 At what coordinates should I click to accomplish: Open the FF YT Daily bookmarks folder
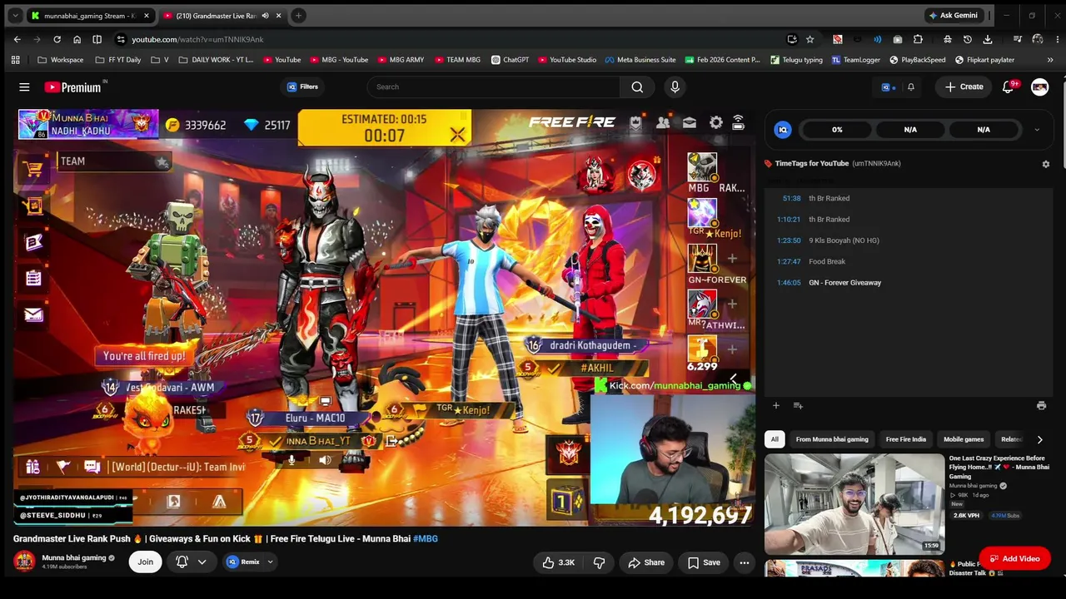click(x=117, y=60)
